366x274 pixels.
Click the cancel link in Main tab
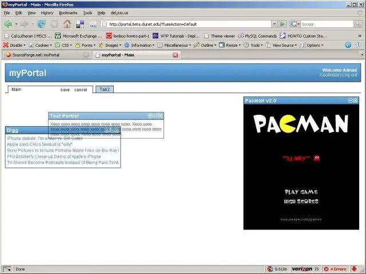pos(81,90)
